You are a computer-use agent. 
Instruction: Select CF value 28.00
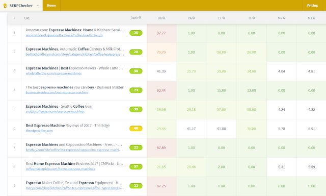221,52
